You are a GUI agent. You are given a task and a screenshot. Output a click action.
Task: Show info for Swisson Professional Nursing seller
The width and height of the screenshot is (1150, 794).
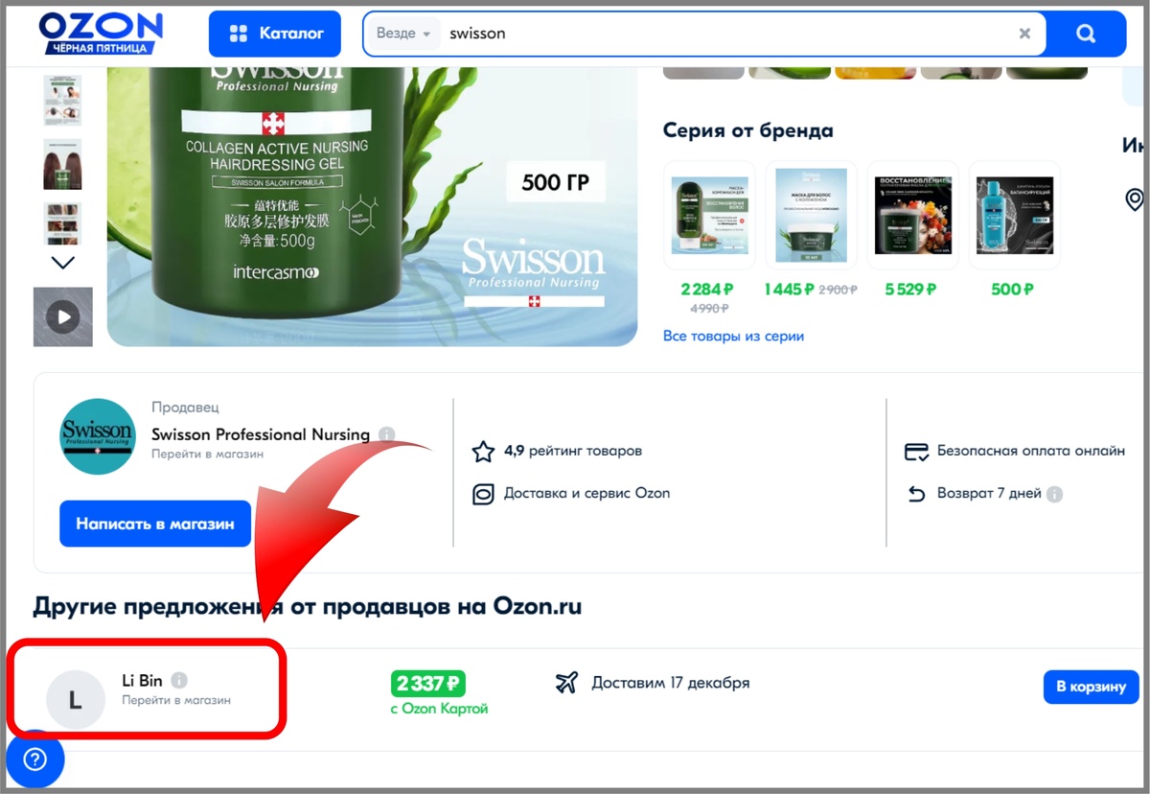click(x=386, y=434)
